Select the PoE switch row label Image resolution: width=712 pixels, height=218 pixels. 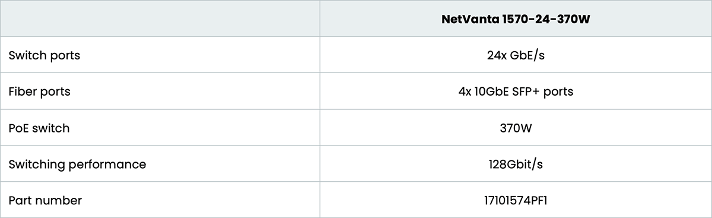[39, 128]
